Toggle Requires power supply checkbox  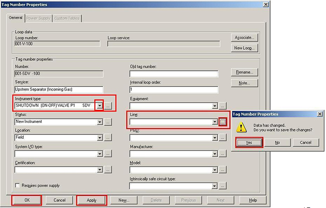point(17,185)
